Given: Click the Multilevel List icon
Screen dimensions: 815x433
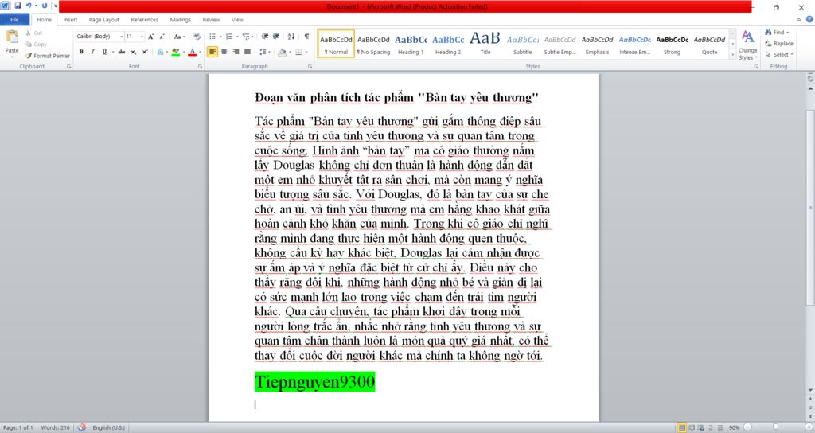Looking at the screenshot, I should pos(248,37).
